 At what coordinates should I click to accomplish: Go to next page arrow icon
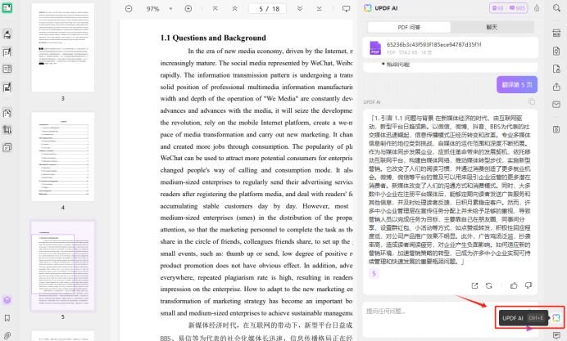click(x=300, y=9)
